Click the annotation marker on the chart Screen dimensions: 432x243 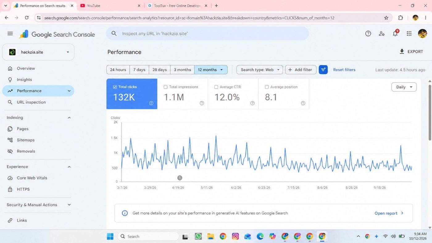click(x=180, y=178)
